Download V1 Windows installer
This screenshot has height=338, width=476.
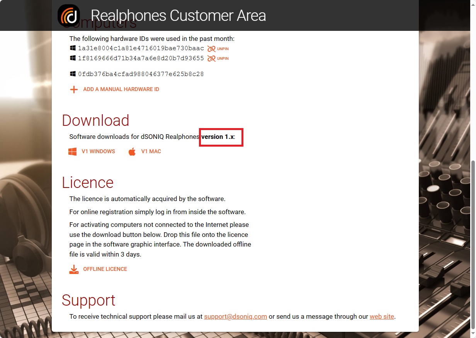point(98,152)
